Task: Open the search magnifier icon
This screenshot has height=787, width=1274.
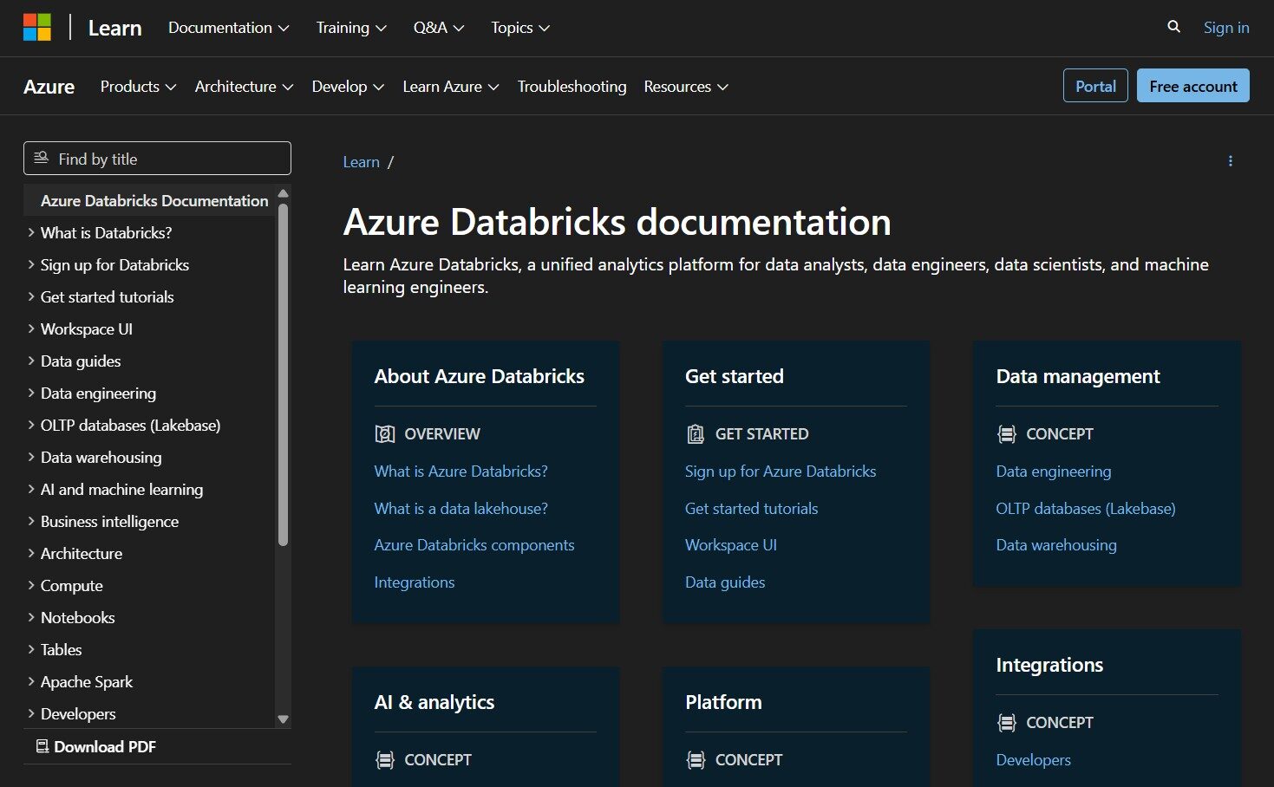Action: click(x=1173, y=27)
